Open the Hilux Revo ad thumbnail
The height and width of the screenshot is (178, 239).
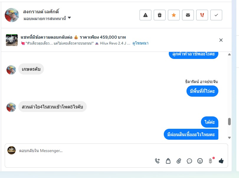[x=12, y=40]
